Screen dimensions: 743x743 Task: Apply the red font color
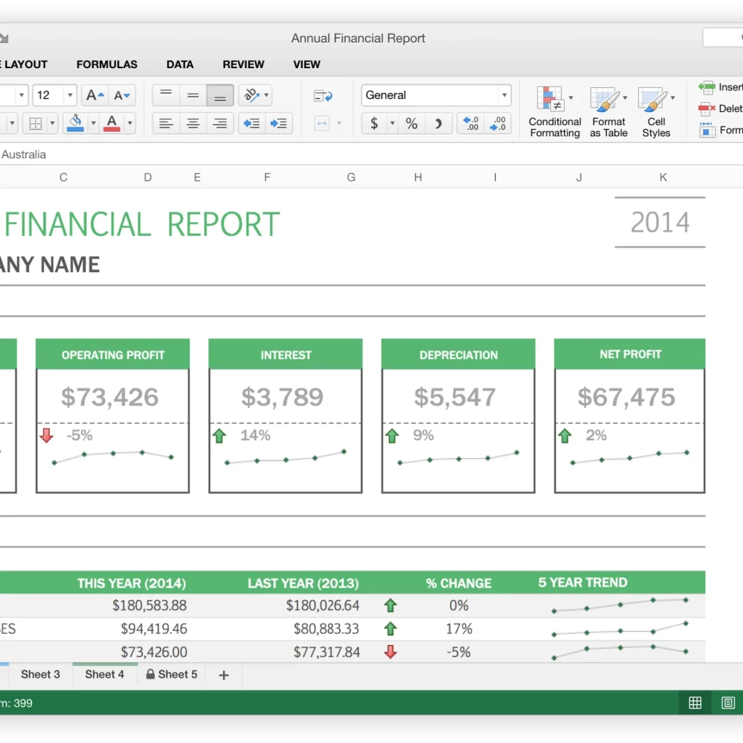[112, 123]
